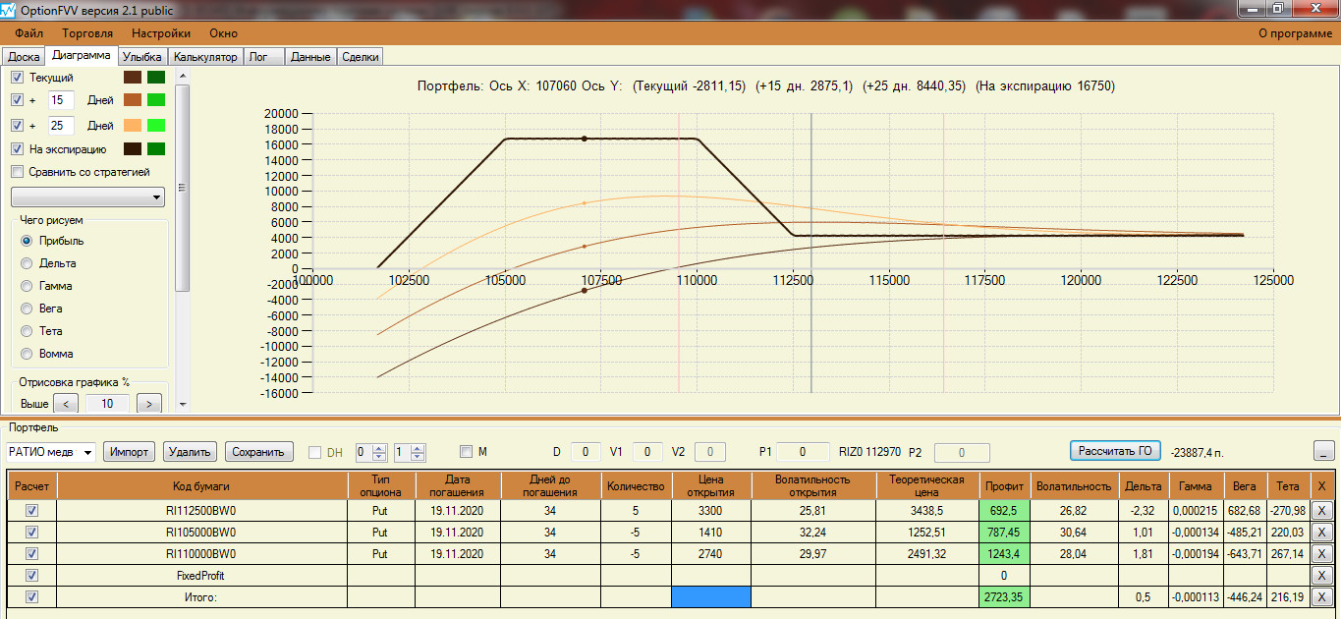
Task: Remove RI112500BW0 row with X button
Action: pyautogui.click(x=1321, y=511)
